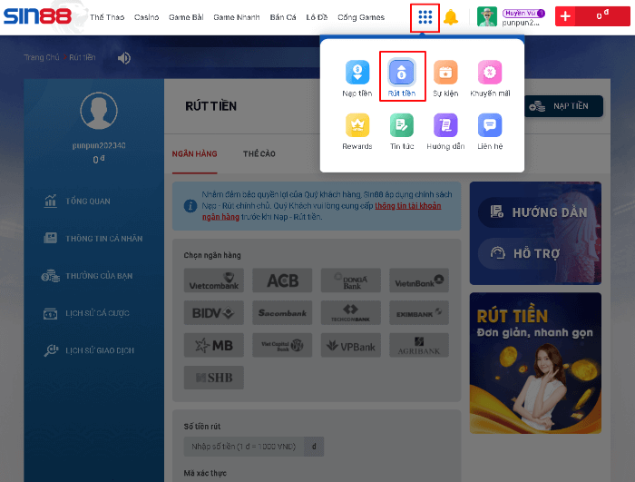
Task: Select VietinBank option
Action: click(419, 280)
